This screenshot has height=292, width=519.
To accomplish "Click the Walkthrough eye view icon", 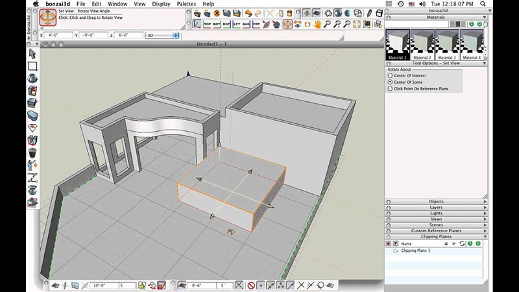I will (x=298, y=24).
